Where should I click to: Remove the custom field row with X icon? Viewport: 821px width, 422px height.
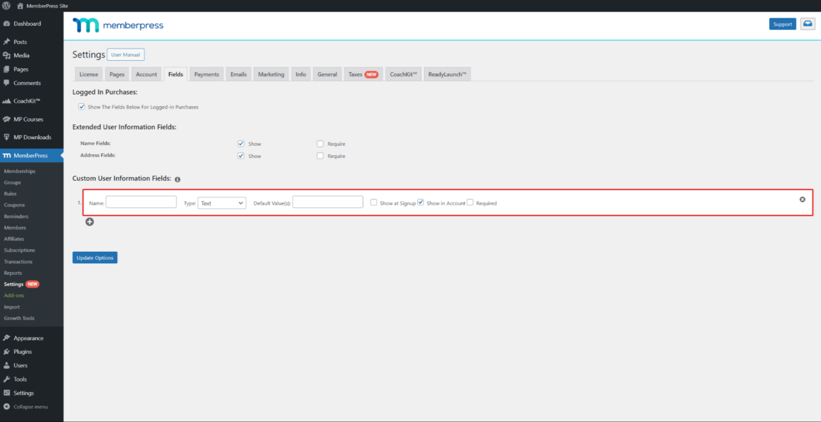(x=802, y=199)
